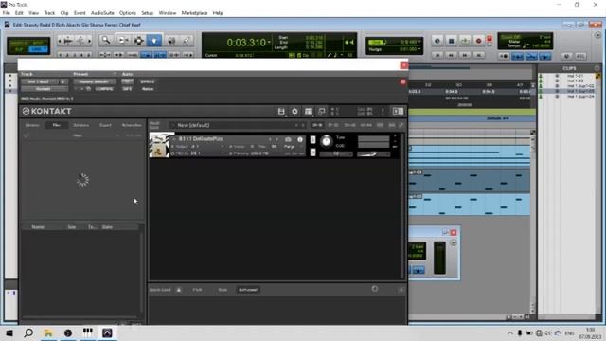The width and height of the screenshot is (606, 341).
Task: Toggle the plugin COMPARE button
Action: click(104, 88)
